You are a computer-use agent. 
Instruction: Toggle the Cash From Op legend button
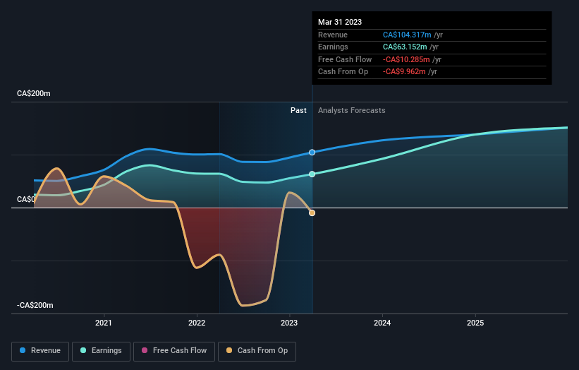257,351
